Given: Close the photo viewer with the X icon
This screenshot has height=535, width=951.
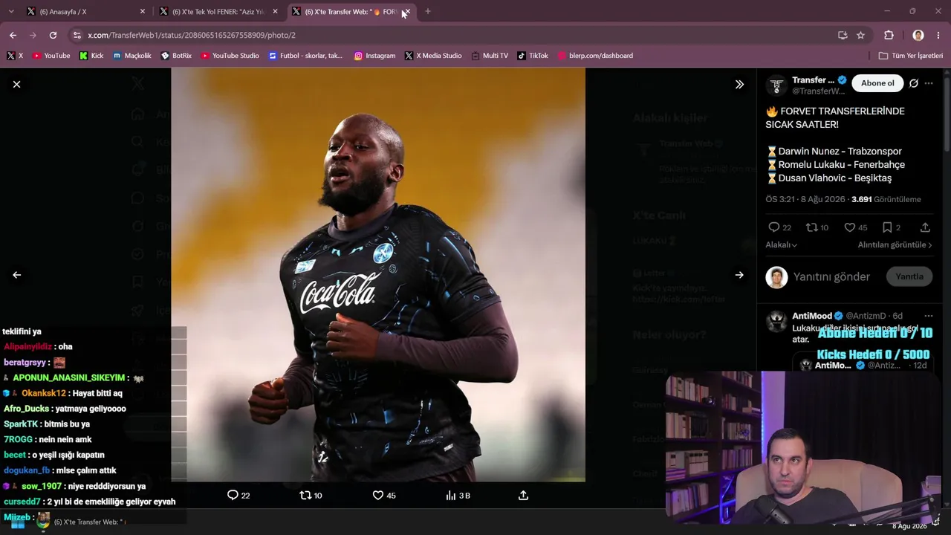Looking at the screenshot, I should 16,85.
